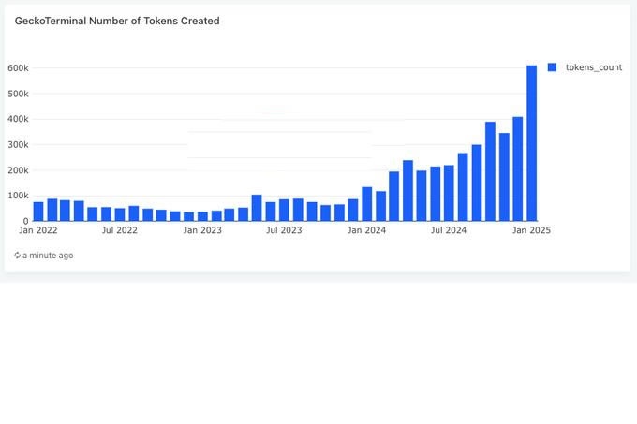Click the bar above the Jul 2024 label
This screenshot has width=637, height=424.
pyautogui.click(x=449, y=193)
